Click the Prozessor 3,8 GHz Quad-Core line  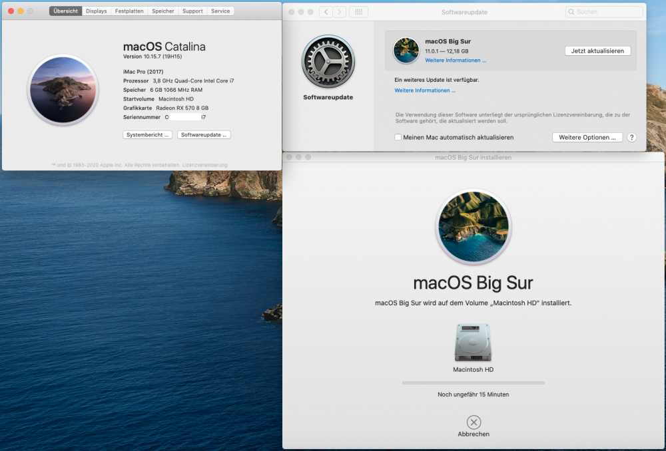tap(178, 80)
